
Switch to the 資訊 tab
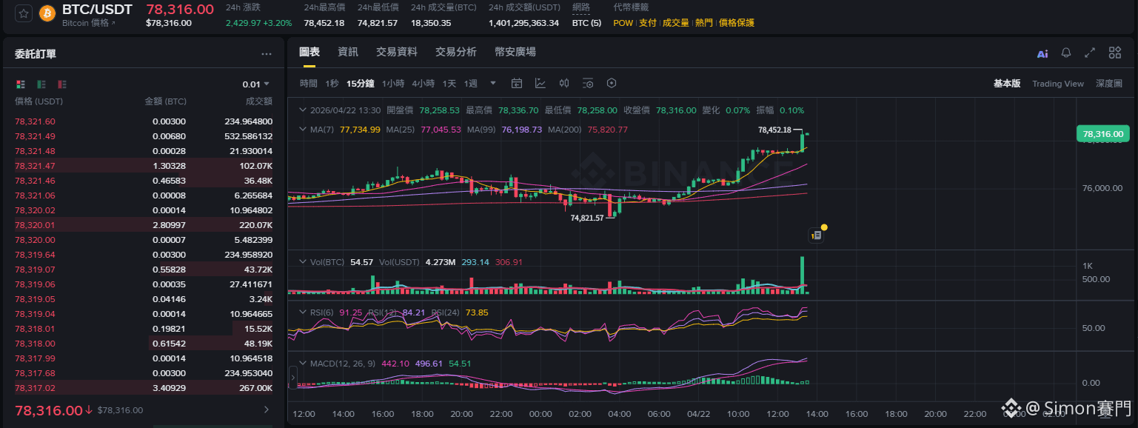[x=348, y=52]
